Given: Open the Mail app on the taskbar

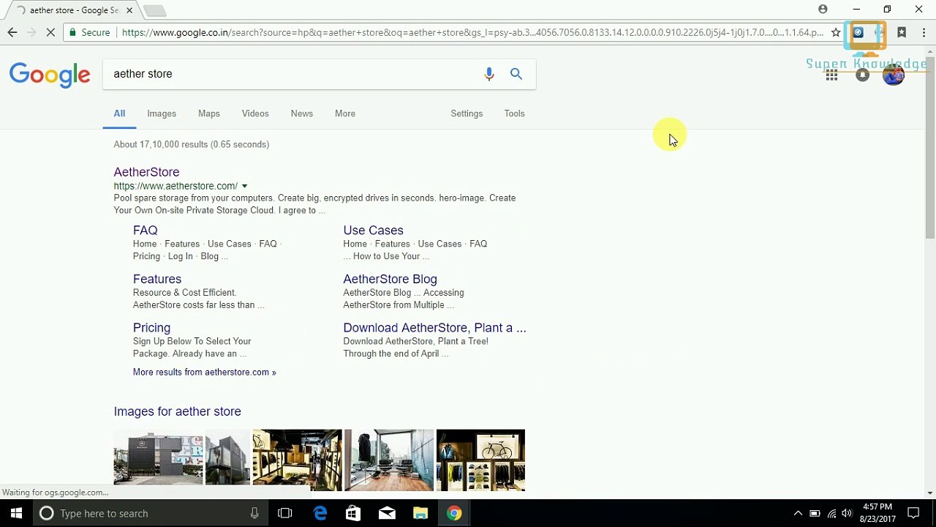Looking at the screenshot, I should (x=387, y=513).
